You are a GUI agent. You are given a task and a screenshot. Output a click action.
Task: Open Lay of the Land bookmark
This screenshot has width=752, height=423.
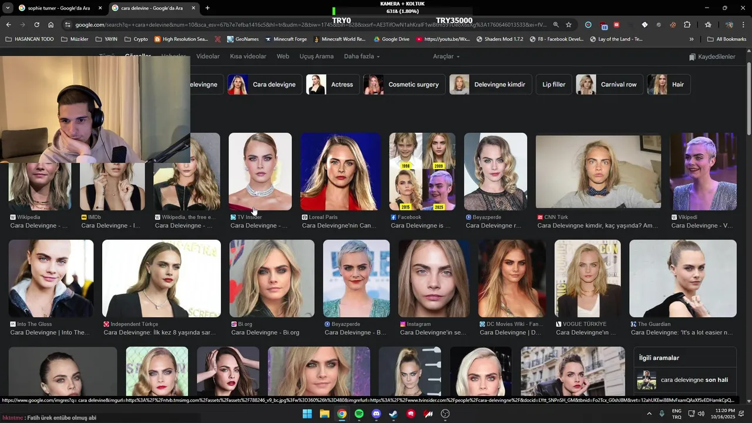(x=615, y=39)
